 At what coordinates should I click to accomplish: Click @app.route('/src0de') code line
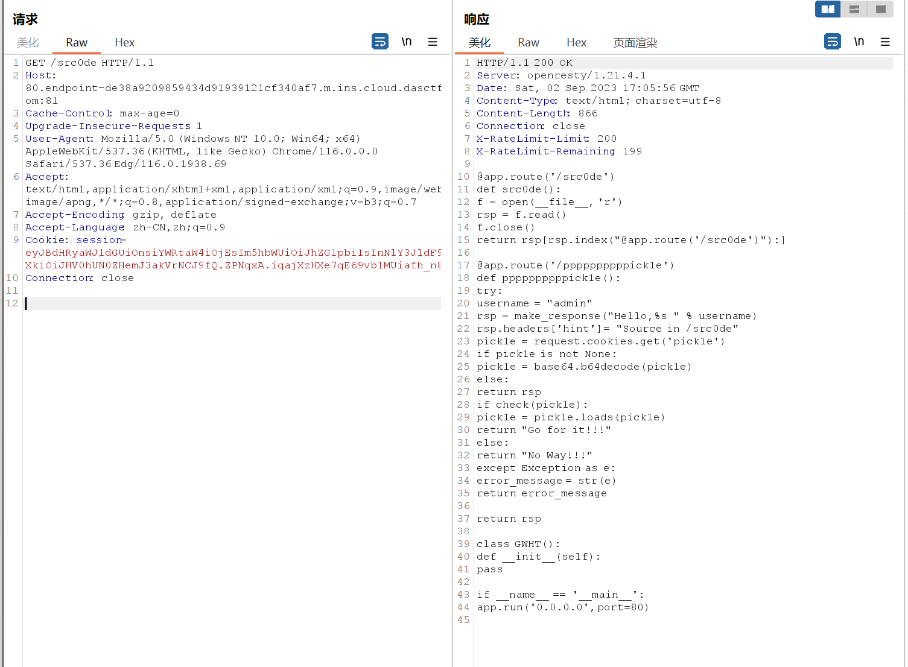(x=545, y=177)
